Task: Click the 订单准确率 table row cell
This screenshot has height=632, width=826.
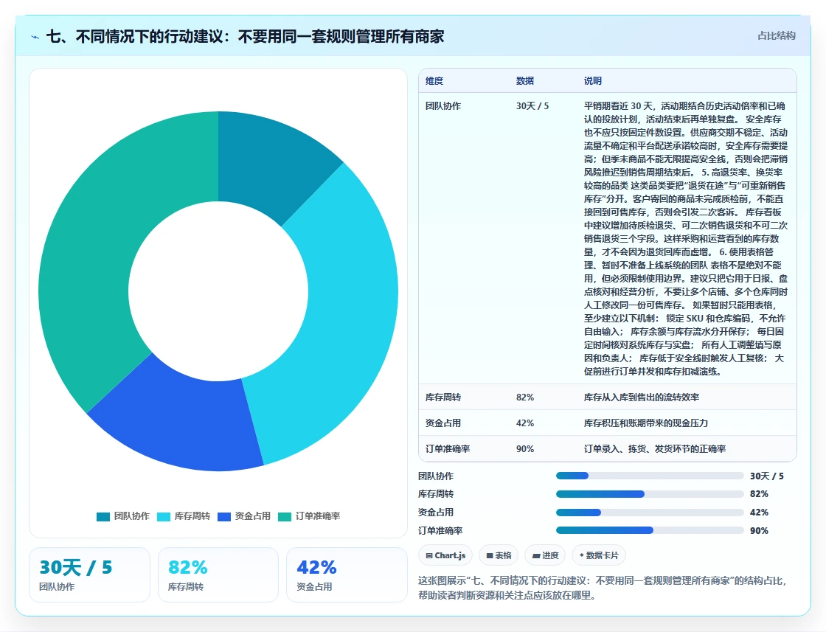Action: pyautogui.click(x=448, y=448)
